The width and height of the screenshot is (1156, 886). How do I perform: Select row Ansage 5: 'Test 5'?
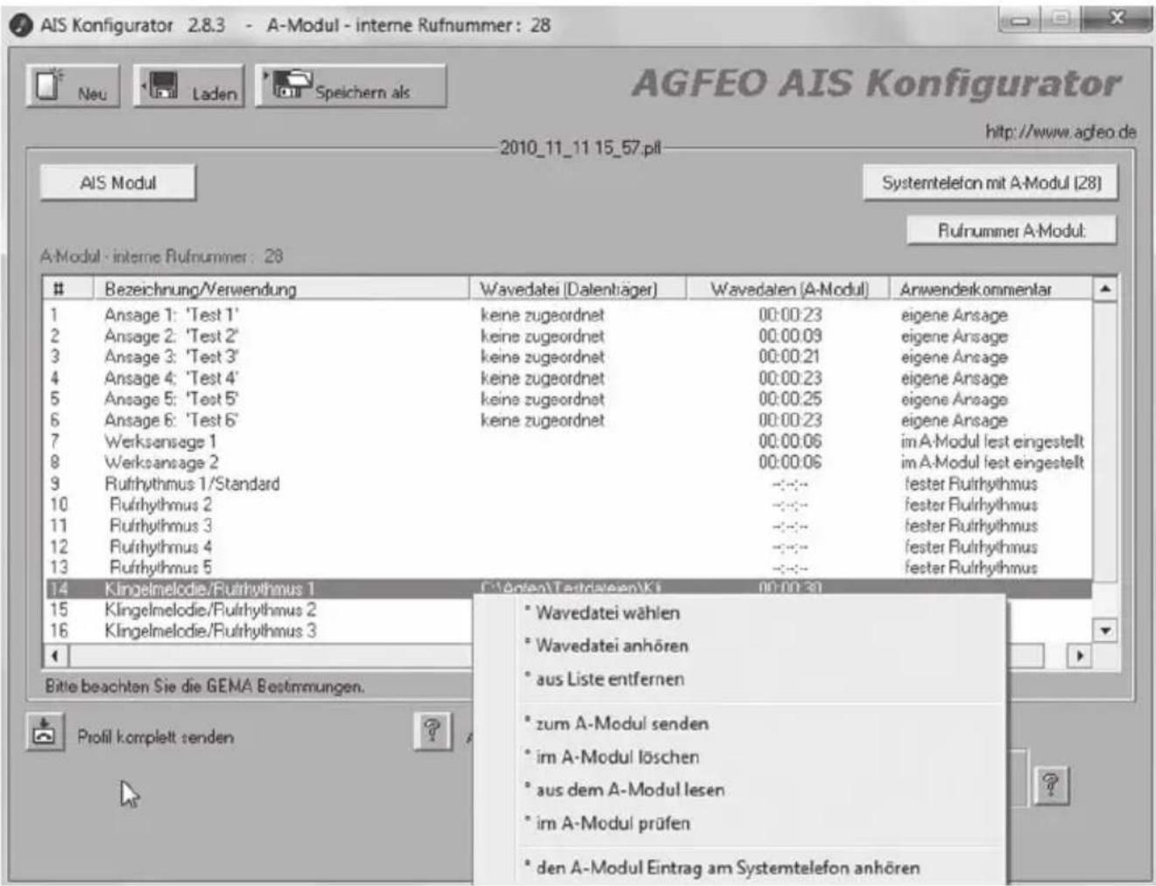pyautogui.click(x=568, y=399)
